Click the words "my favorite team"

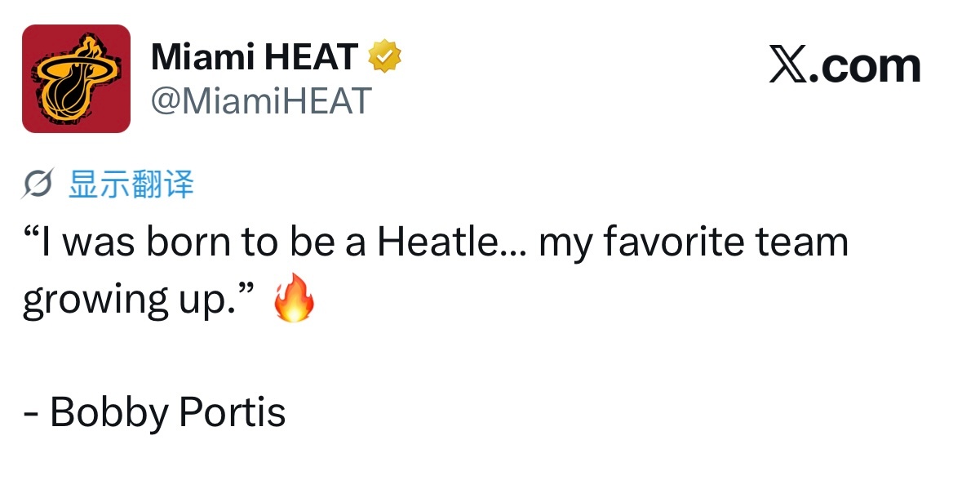(694, 242)
